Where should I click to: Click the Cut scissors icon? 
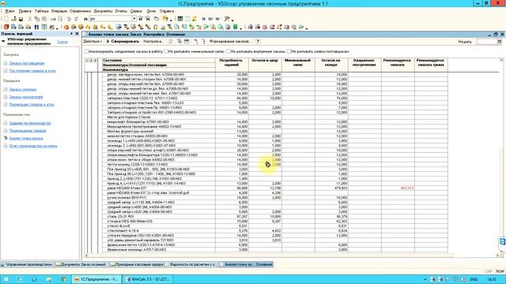pyautogui.click(x=30, y=19)
